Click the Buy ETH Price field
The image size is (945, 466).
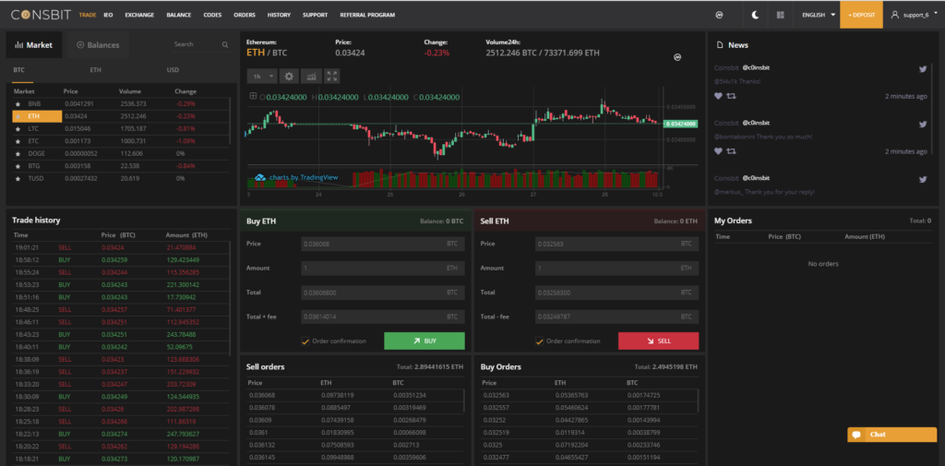coord(383,244)
